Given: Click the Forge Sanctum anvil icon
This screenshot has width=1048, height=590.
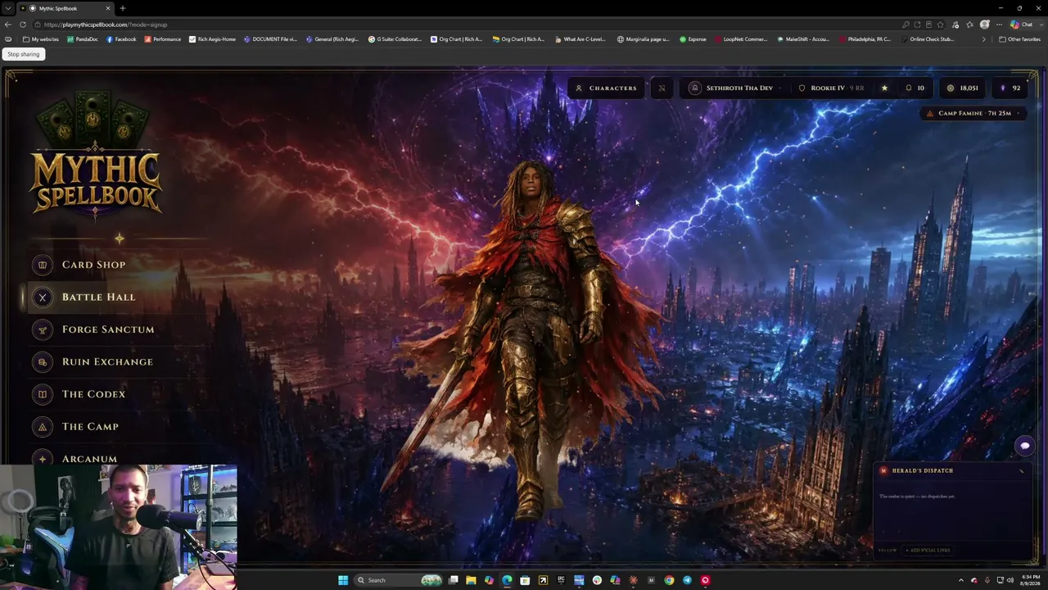Looking at the screenshot, I should (43, 329).
